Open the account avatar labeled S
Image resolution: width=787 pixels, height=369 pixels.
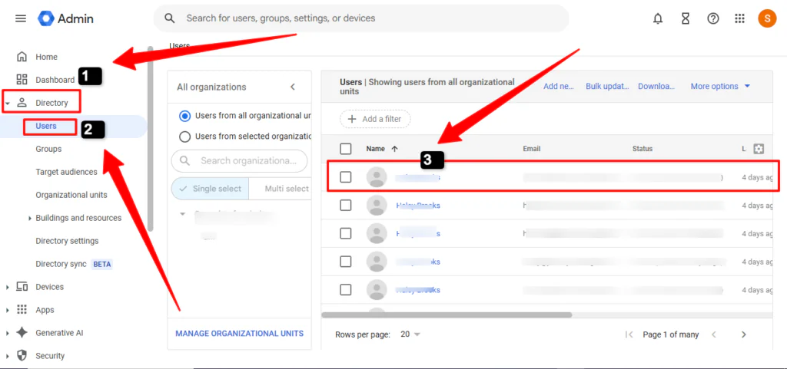pos(767,18)
